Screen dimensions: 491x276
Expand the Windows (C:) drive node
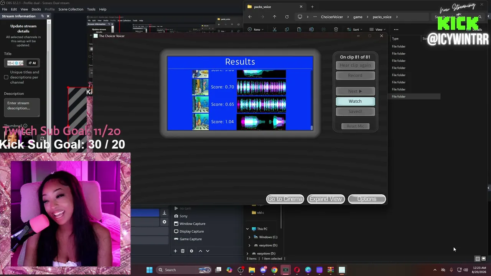tap(249, 237)
